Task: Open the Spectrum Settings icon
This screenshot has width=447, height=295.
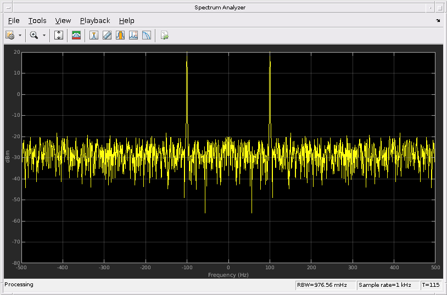Action: 76,35
